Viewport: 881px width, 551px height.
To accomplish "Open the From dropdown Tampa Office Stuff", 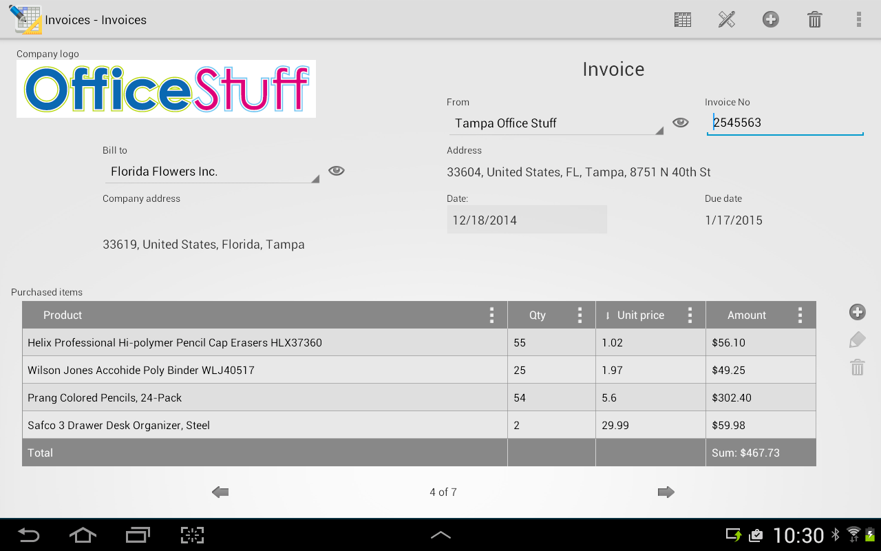I will (x=557, y=123).
